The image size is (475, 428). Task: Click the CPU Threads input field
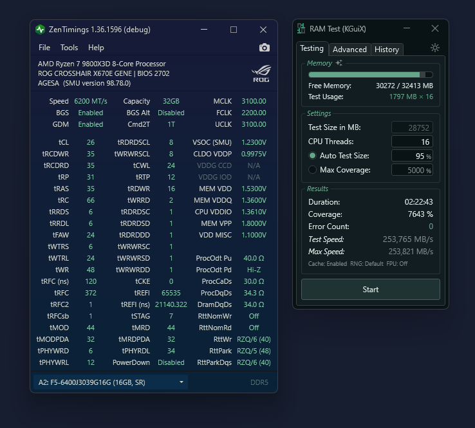pyautogui.click(x=412, y=142)
